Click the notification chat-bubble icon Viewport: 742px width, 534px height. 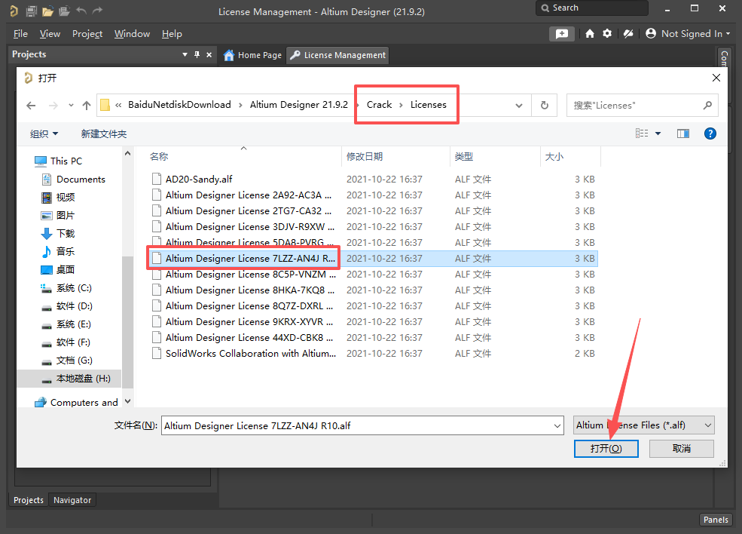click(x=561, y=34)
